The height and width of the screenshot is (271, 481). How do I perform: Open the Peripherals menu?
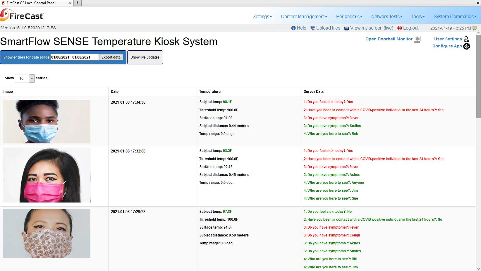349,17
